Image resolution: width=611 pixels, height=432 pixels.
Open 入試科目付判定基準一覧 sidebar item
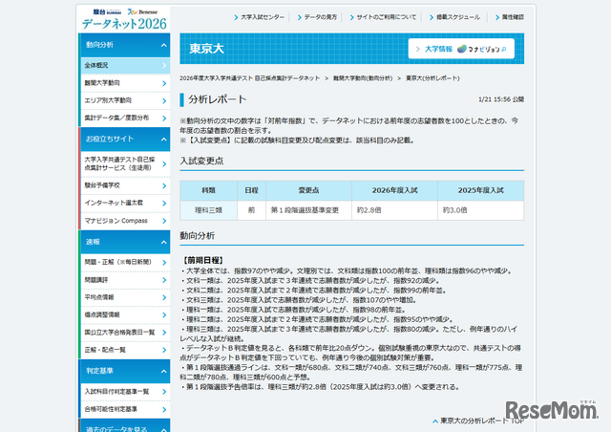coord(125,392)
